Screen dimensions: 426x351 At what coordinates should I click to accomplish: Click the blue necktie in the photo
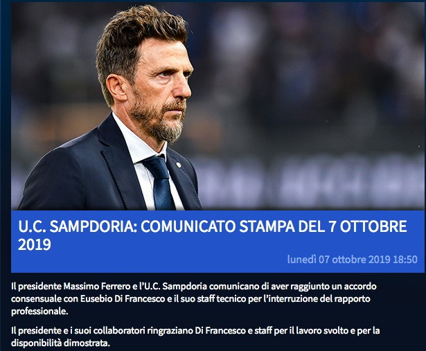(160, 183)
